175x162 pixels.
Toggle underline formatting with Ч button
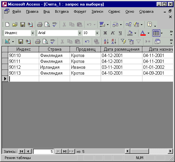pyautogui.click(x=120, y=33)
